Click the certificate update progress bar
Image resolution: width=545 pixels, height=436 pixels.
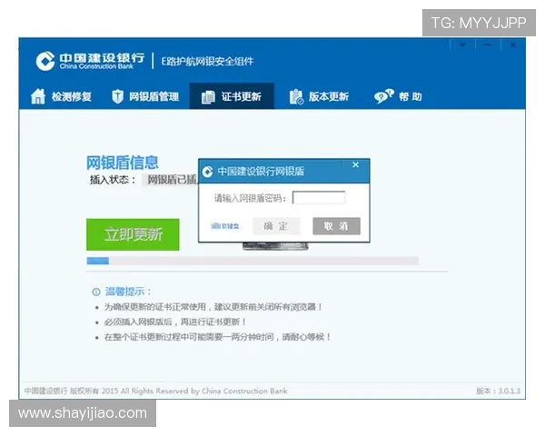253,261
